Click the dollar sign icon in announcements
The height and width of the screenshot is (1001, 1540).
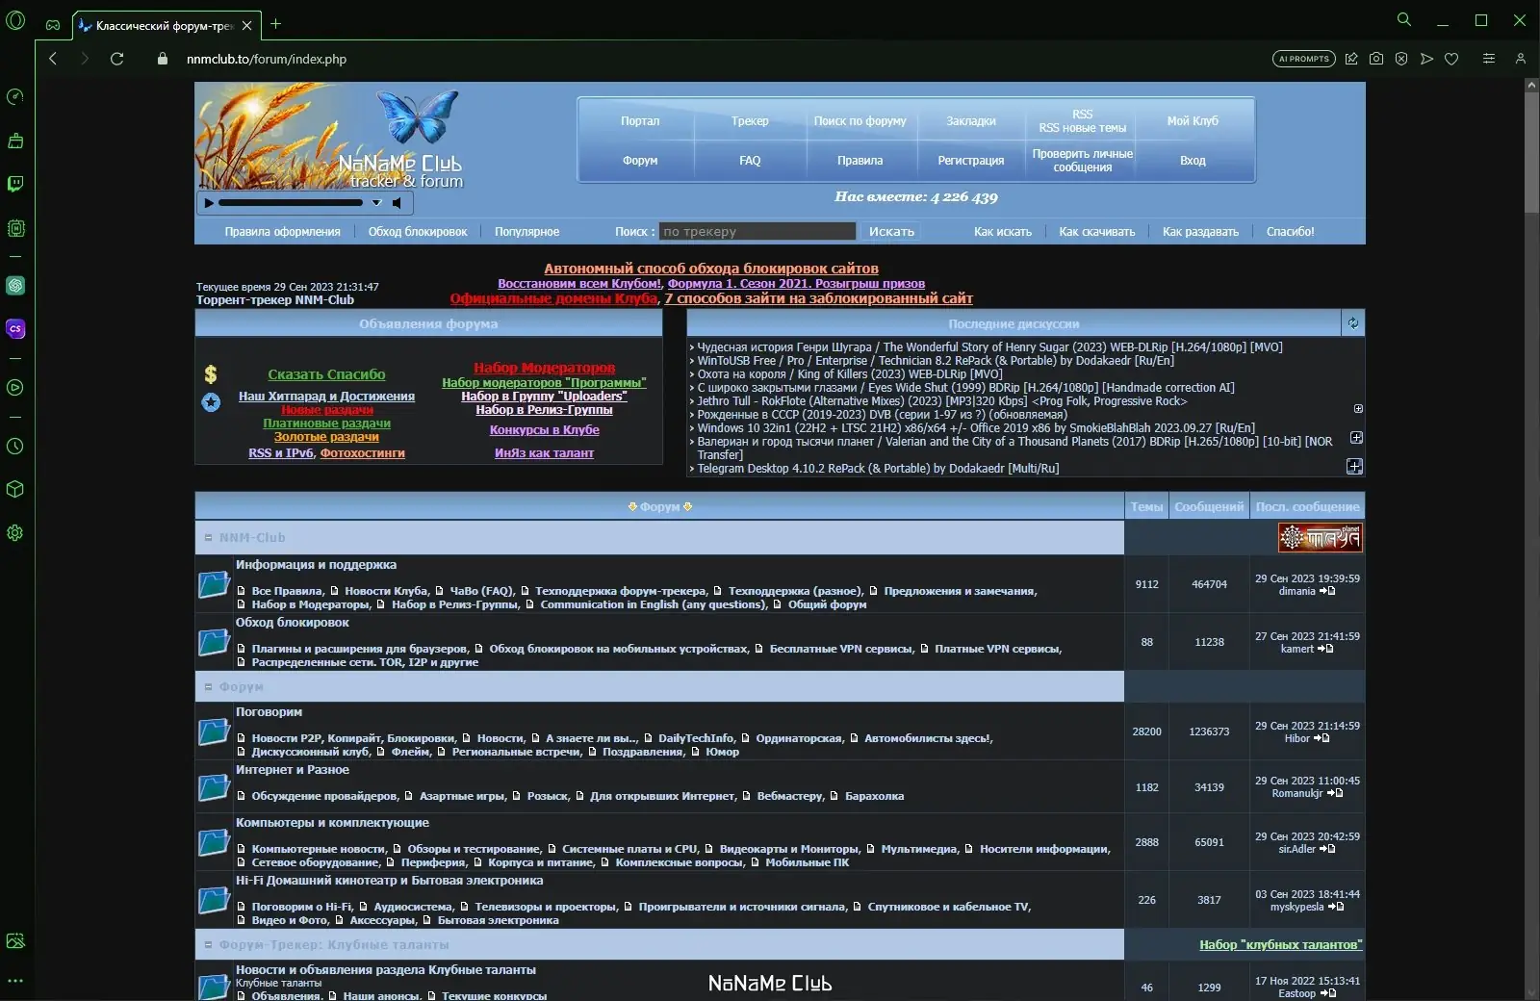[x=211, y=374]
